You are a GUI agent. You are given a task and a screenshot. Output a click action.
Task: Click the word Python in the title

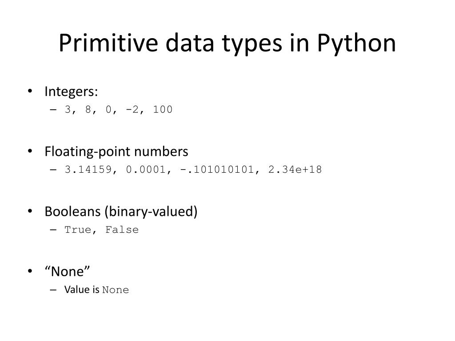[356, 44]
